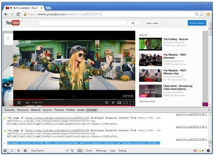Image resolution: width=214 pixels, height=155 pixels.
Task: Bookmark this page with the star icon
Action: coord(201,14)
